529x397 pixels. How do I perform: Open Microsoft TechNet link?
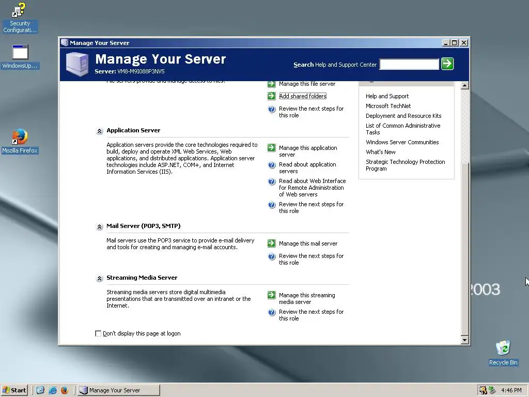(x=388, y=106)
